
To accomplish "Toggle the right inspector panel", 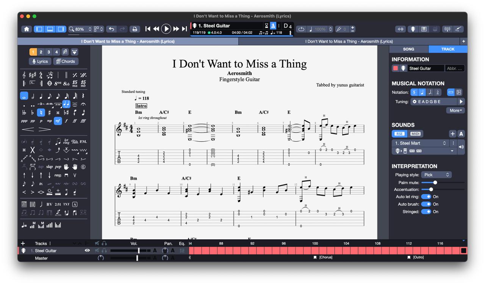I will (x=61, y=29).
